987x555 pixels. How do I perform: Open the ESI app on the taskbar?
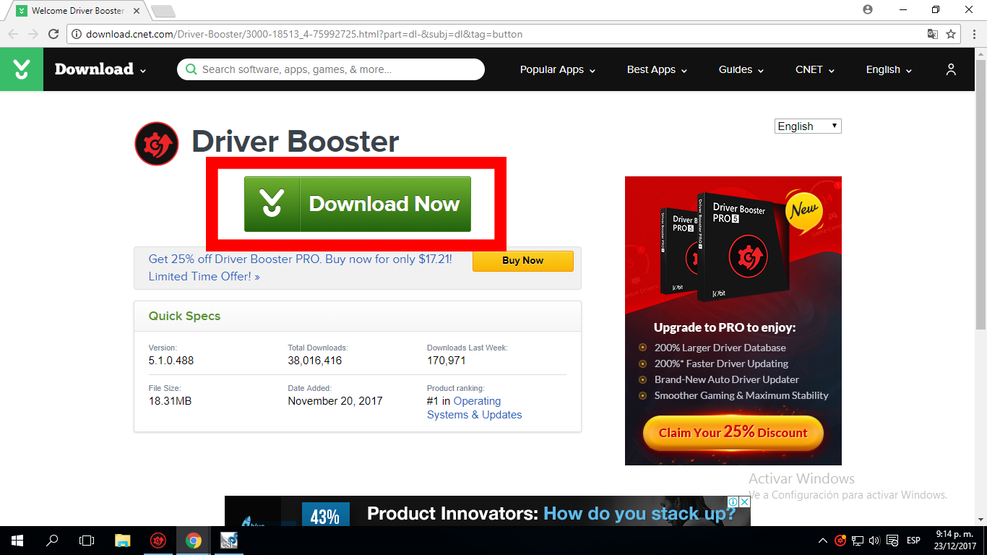pos(228,541)
